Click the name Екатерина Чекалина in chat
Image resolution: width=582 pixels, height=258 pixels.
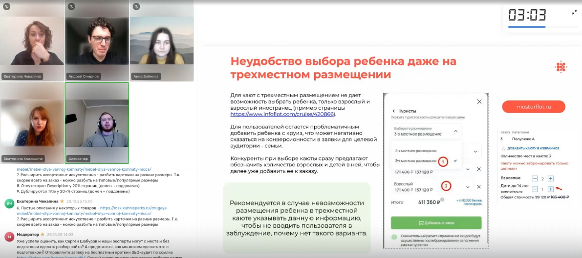(x=38, y=201)
